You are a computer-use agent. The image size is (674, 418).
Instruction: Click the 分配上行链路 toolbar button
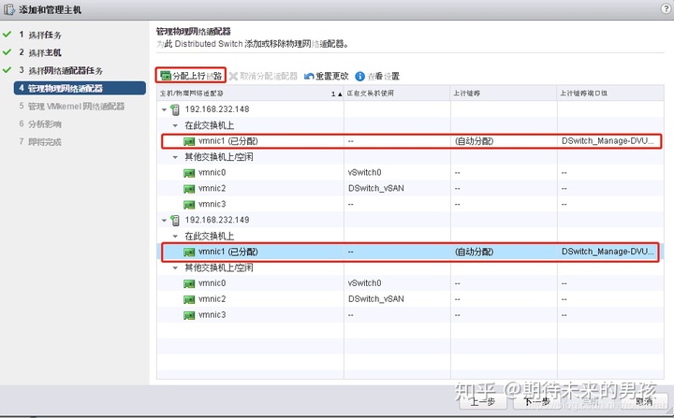click(x=191, y=76)
